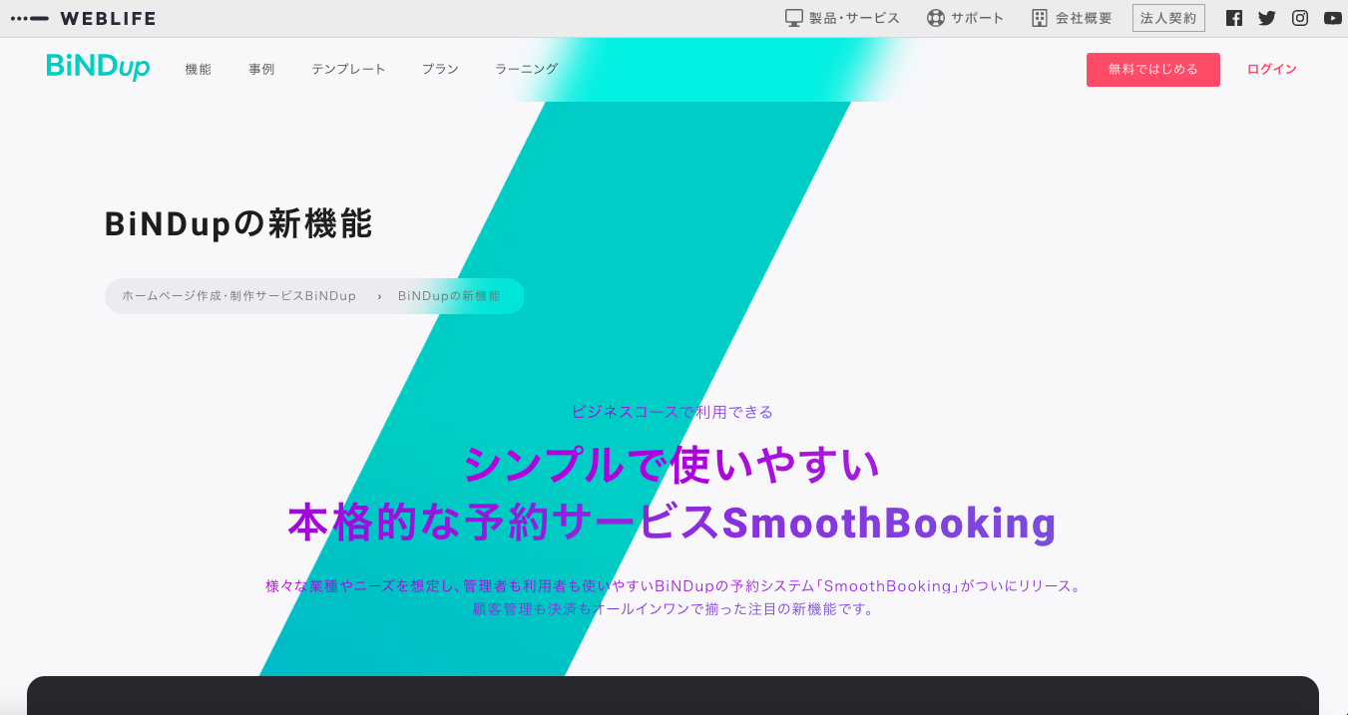Open the Instagram icon
Viewport: 1348px width, 715px height.
click(1300, 18)
